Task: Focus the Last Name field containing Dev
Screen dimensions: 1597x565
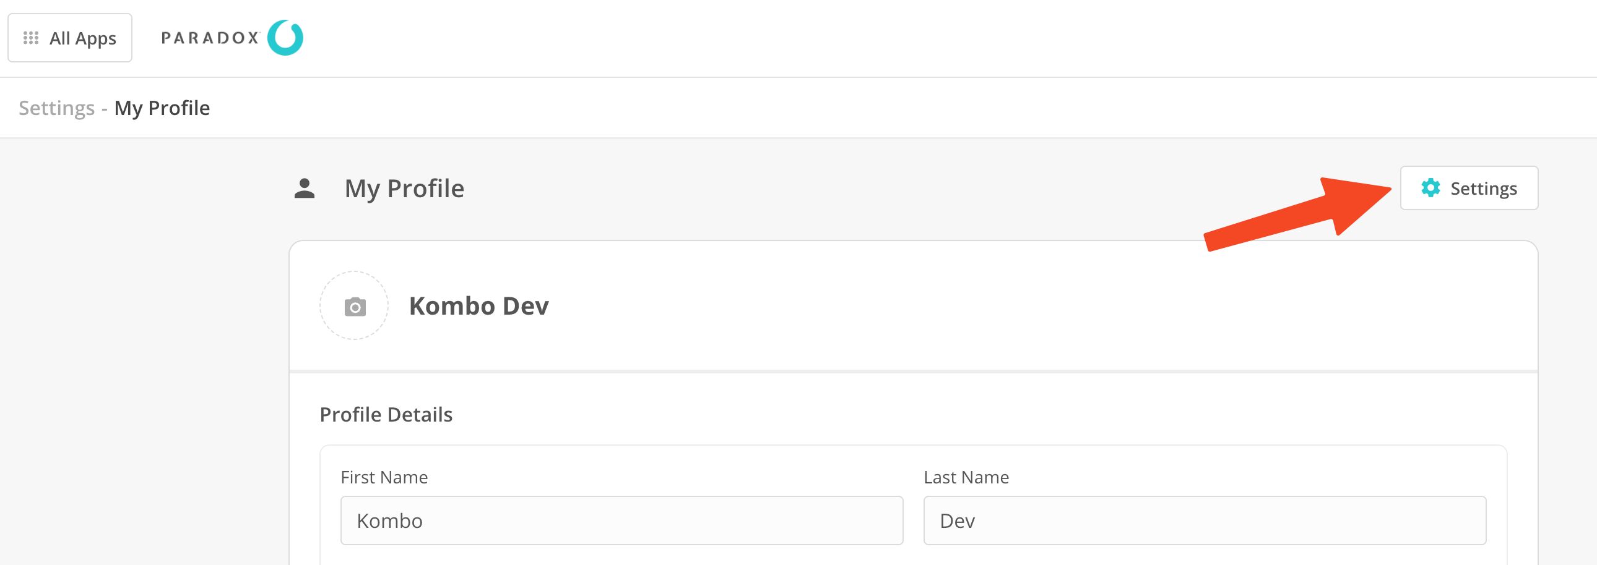Action: [1204, 520]
